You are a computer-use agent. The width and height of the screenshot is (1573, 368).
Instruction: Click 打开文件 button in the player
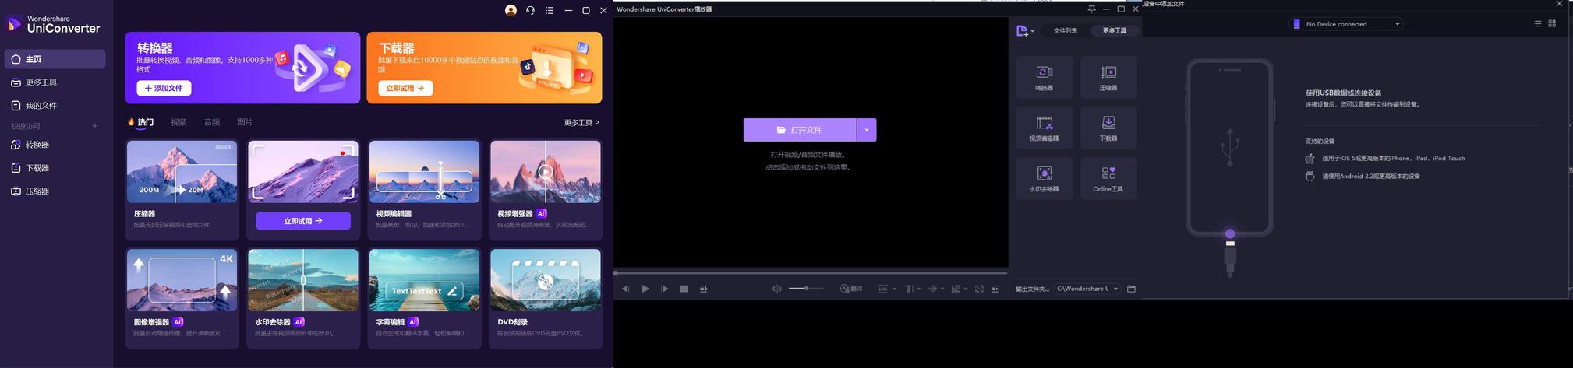[800, 130]
